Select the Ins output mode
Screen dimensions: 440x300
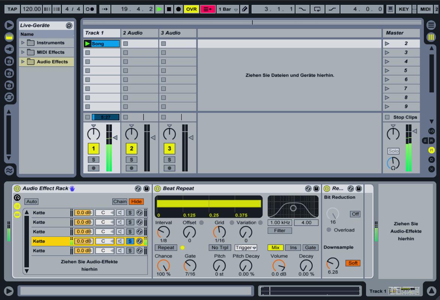[x=293, y=247]
